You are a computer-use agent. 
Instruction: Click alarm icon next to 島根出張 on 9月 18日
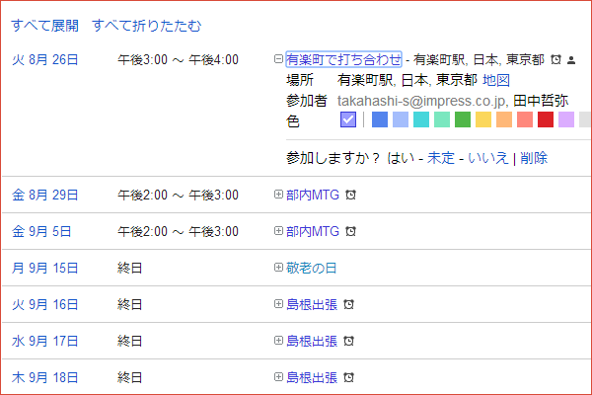pos(349,377)
